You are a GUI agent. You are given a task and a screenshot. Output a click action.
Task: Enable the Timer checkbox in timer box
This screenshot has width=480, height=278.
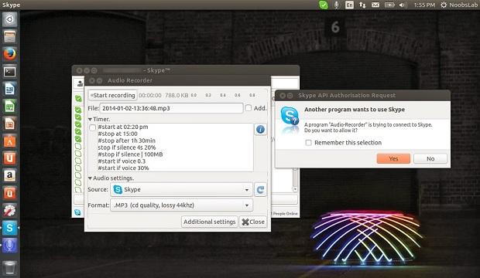93,127
